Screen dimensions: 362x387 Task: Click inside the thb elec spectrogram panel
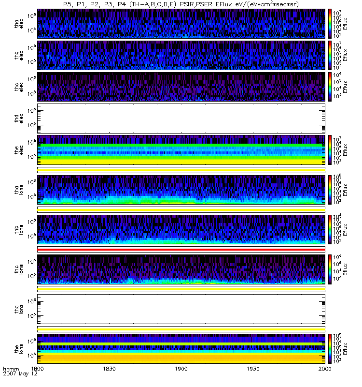click(x=181, y=55)
